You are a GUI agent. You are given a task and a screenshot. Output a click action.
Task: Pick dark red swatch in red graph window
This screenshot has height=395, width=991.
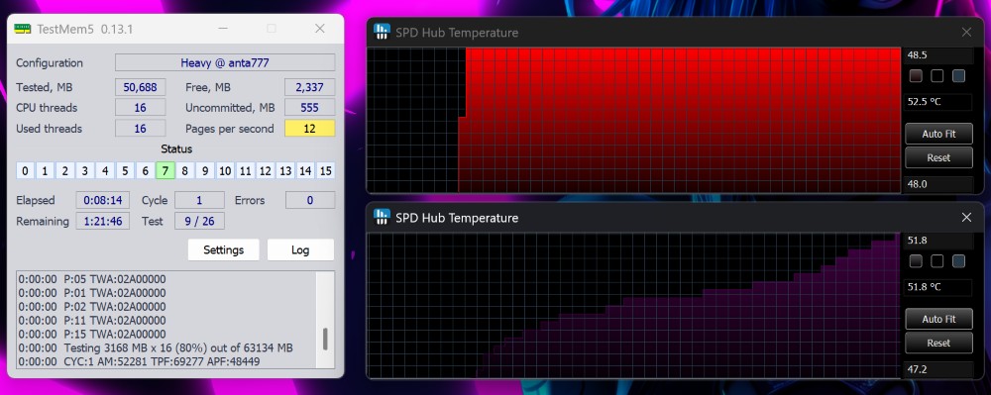coord(916,75)
